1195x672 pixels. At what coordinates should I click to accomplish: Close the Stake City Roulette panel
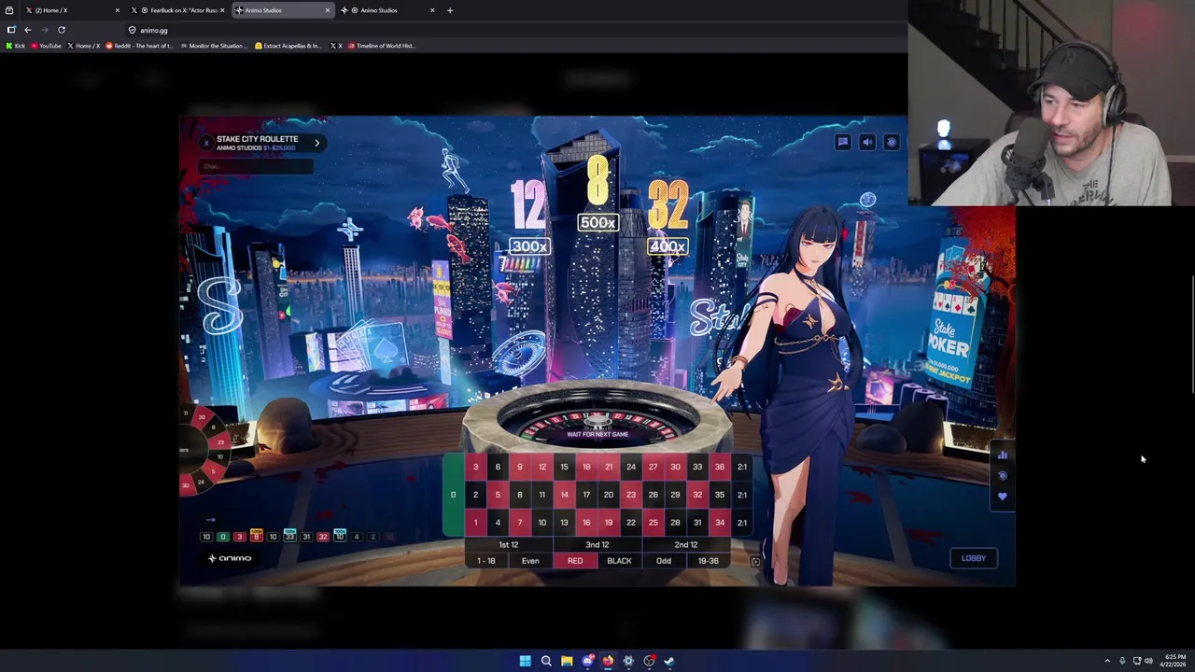click(x=206, y=143)
